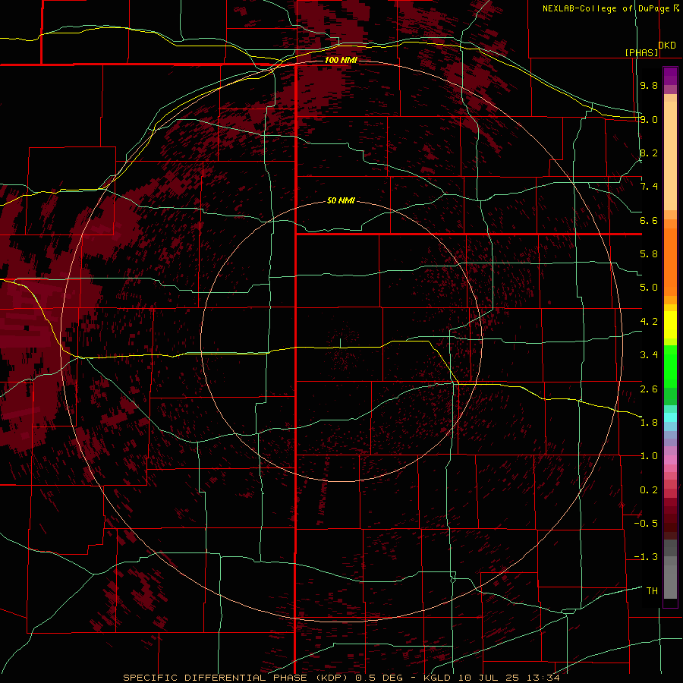This screenshot has width=683, height=683.
Task: Click the radar site marker at map center
Action: [341, 343]
